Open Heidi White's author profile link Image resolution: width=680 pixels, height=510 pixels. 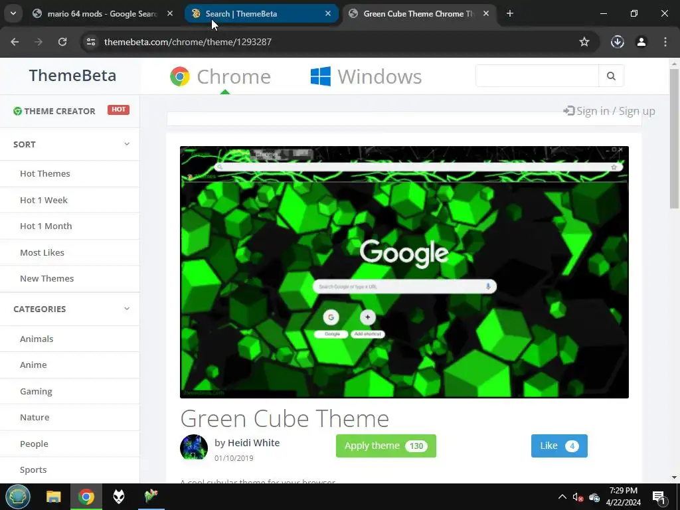pos(254,443)
